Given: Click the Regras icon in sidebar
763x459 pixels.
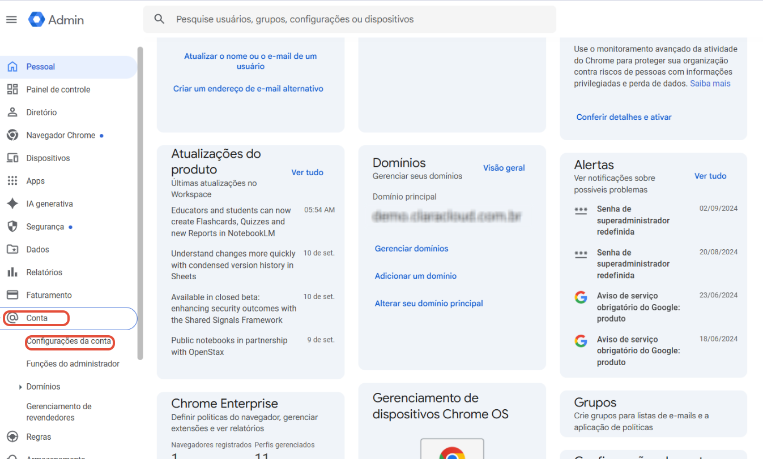Looking at the screenshot, I should 12,437.
